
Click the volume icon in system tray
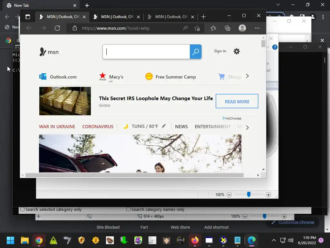[x=290, y=240]
